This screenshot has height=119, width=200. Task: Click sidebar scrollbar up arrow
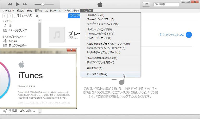pyautogui.click(x=40, y=21)
